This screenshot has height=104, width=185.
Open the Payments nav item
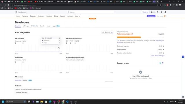tap(25, 16)
